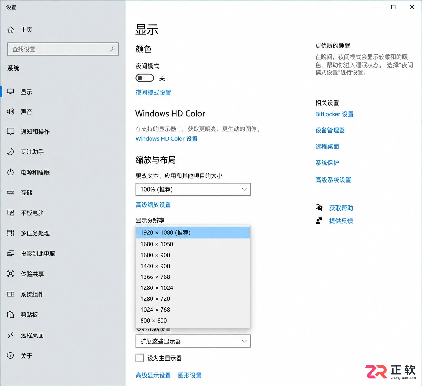Open 电源和睡眠 settings page
422x386 pixels.
63,172
